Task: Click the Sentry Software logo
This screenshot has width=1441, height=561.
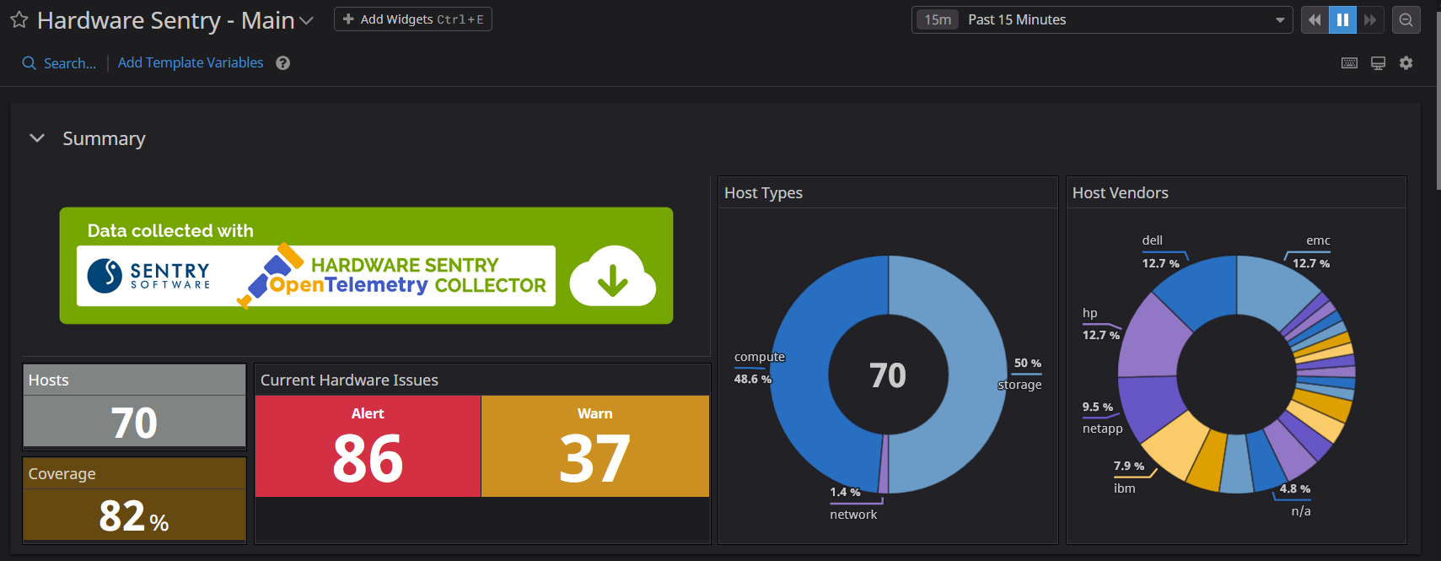Action: tap(149, 275)
